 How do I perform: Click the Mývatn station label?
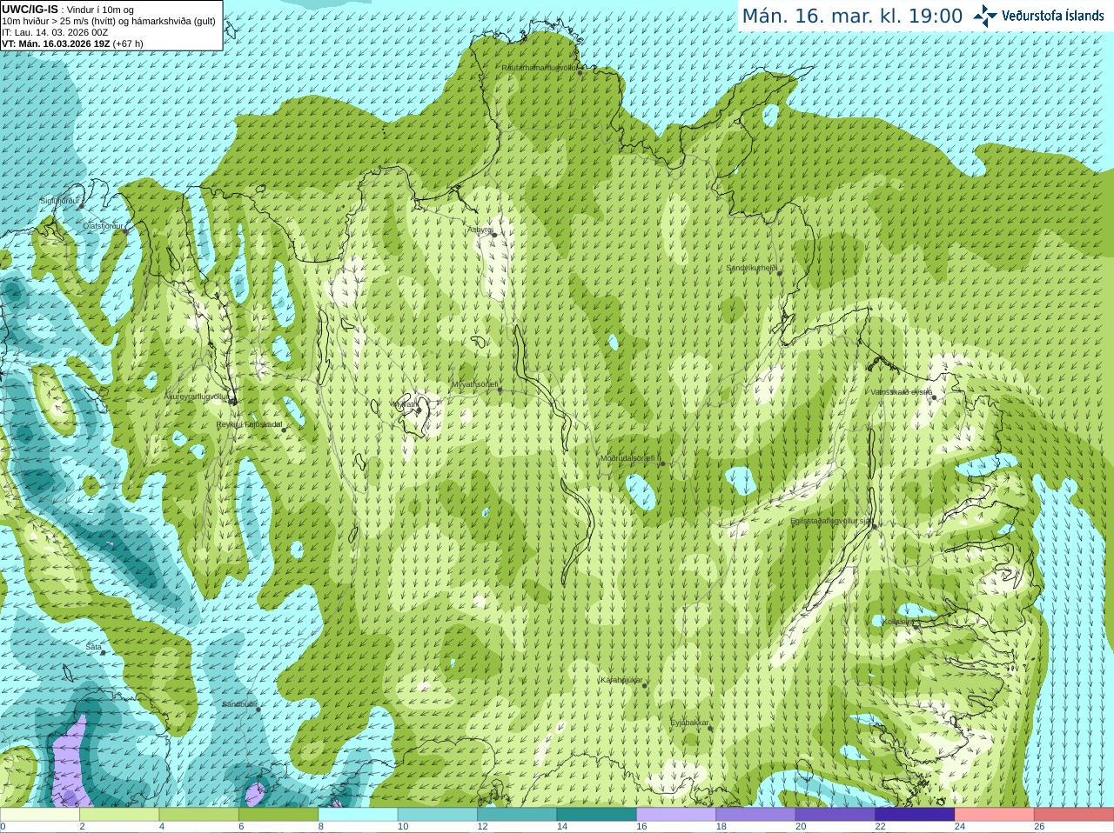click(406, 404)
